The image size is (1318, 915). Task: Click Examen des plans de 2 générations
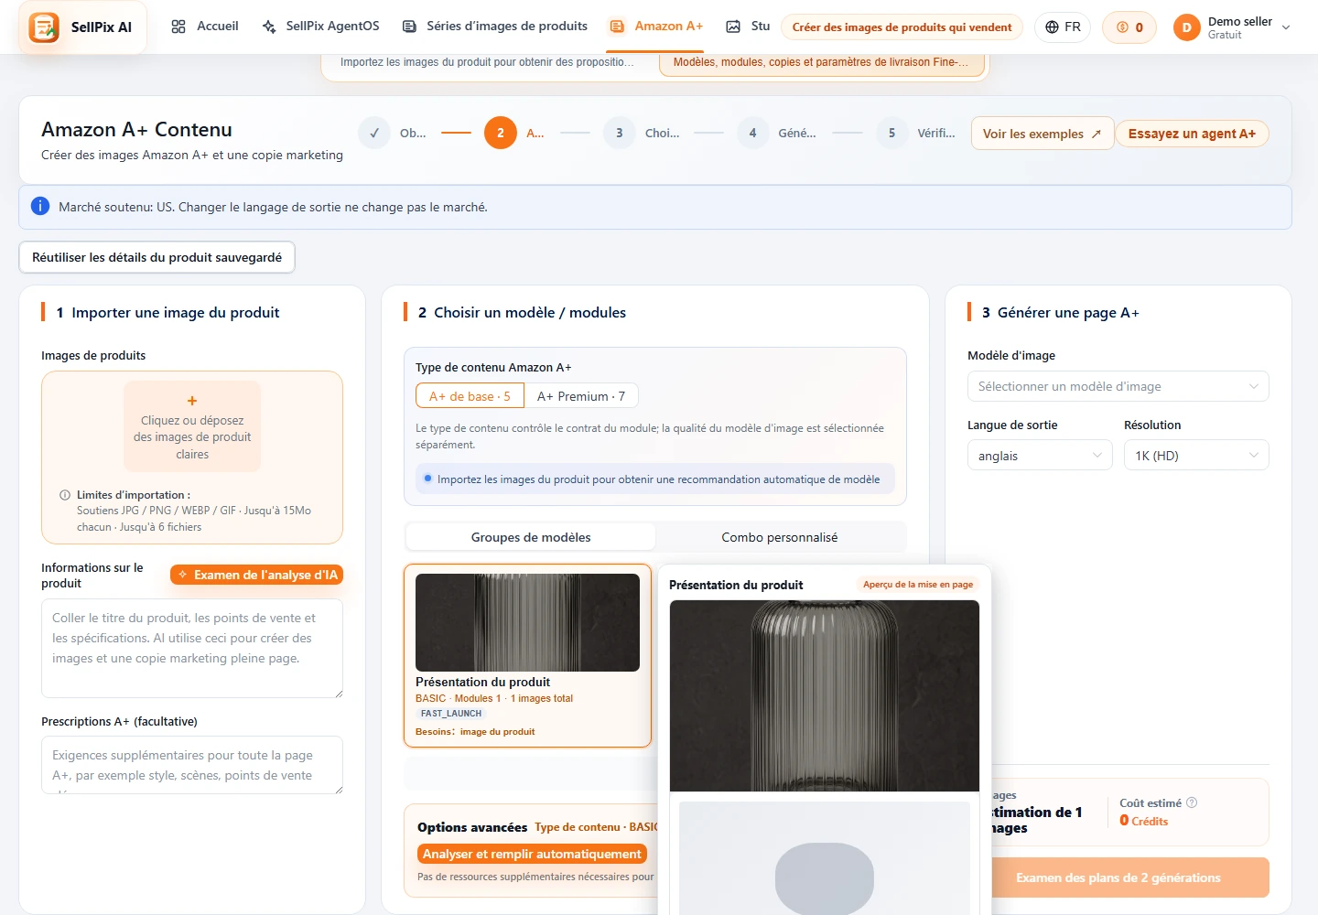tap(1118, 877)
